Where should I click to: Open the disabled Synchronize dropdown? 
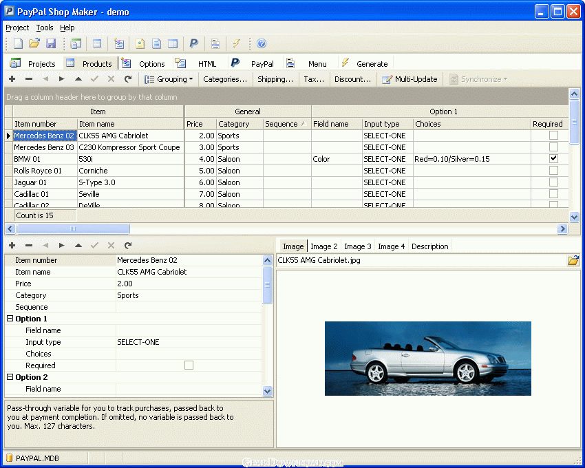pyautogui.click(x=478, y=79)
